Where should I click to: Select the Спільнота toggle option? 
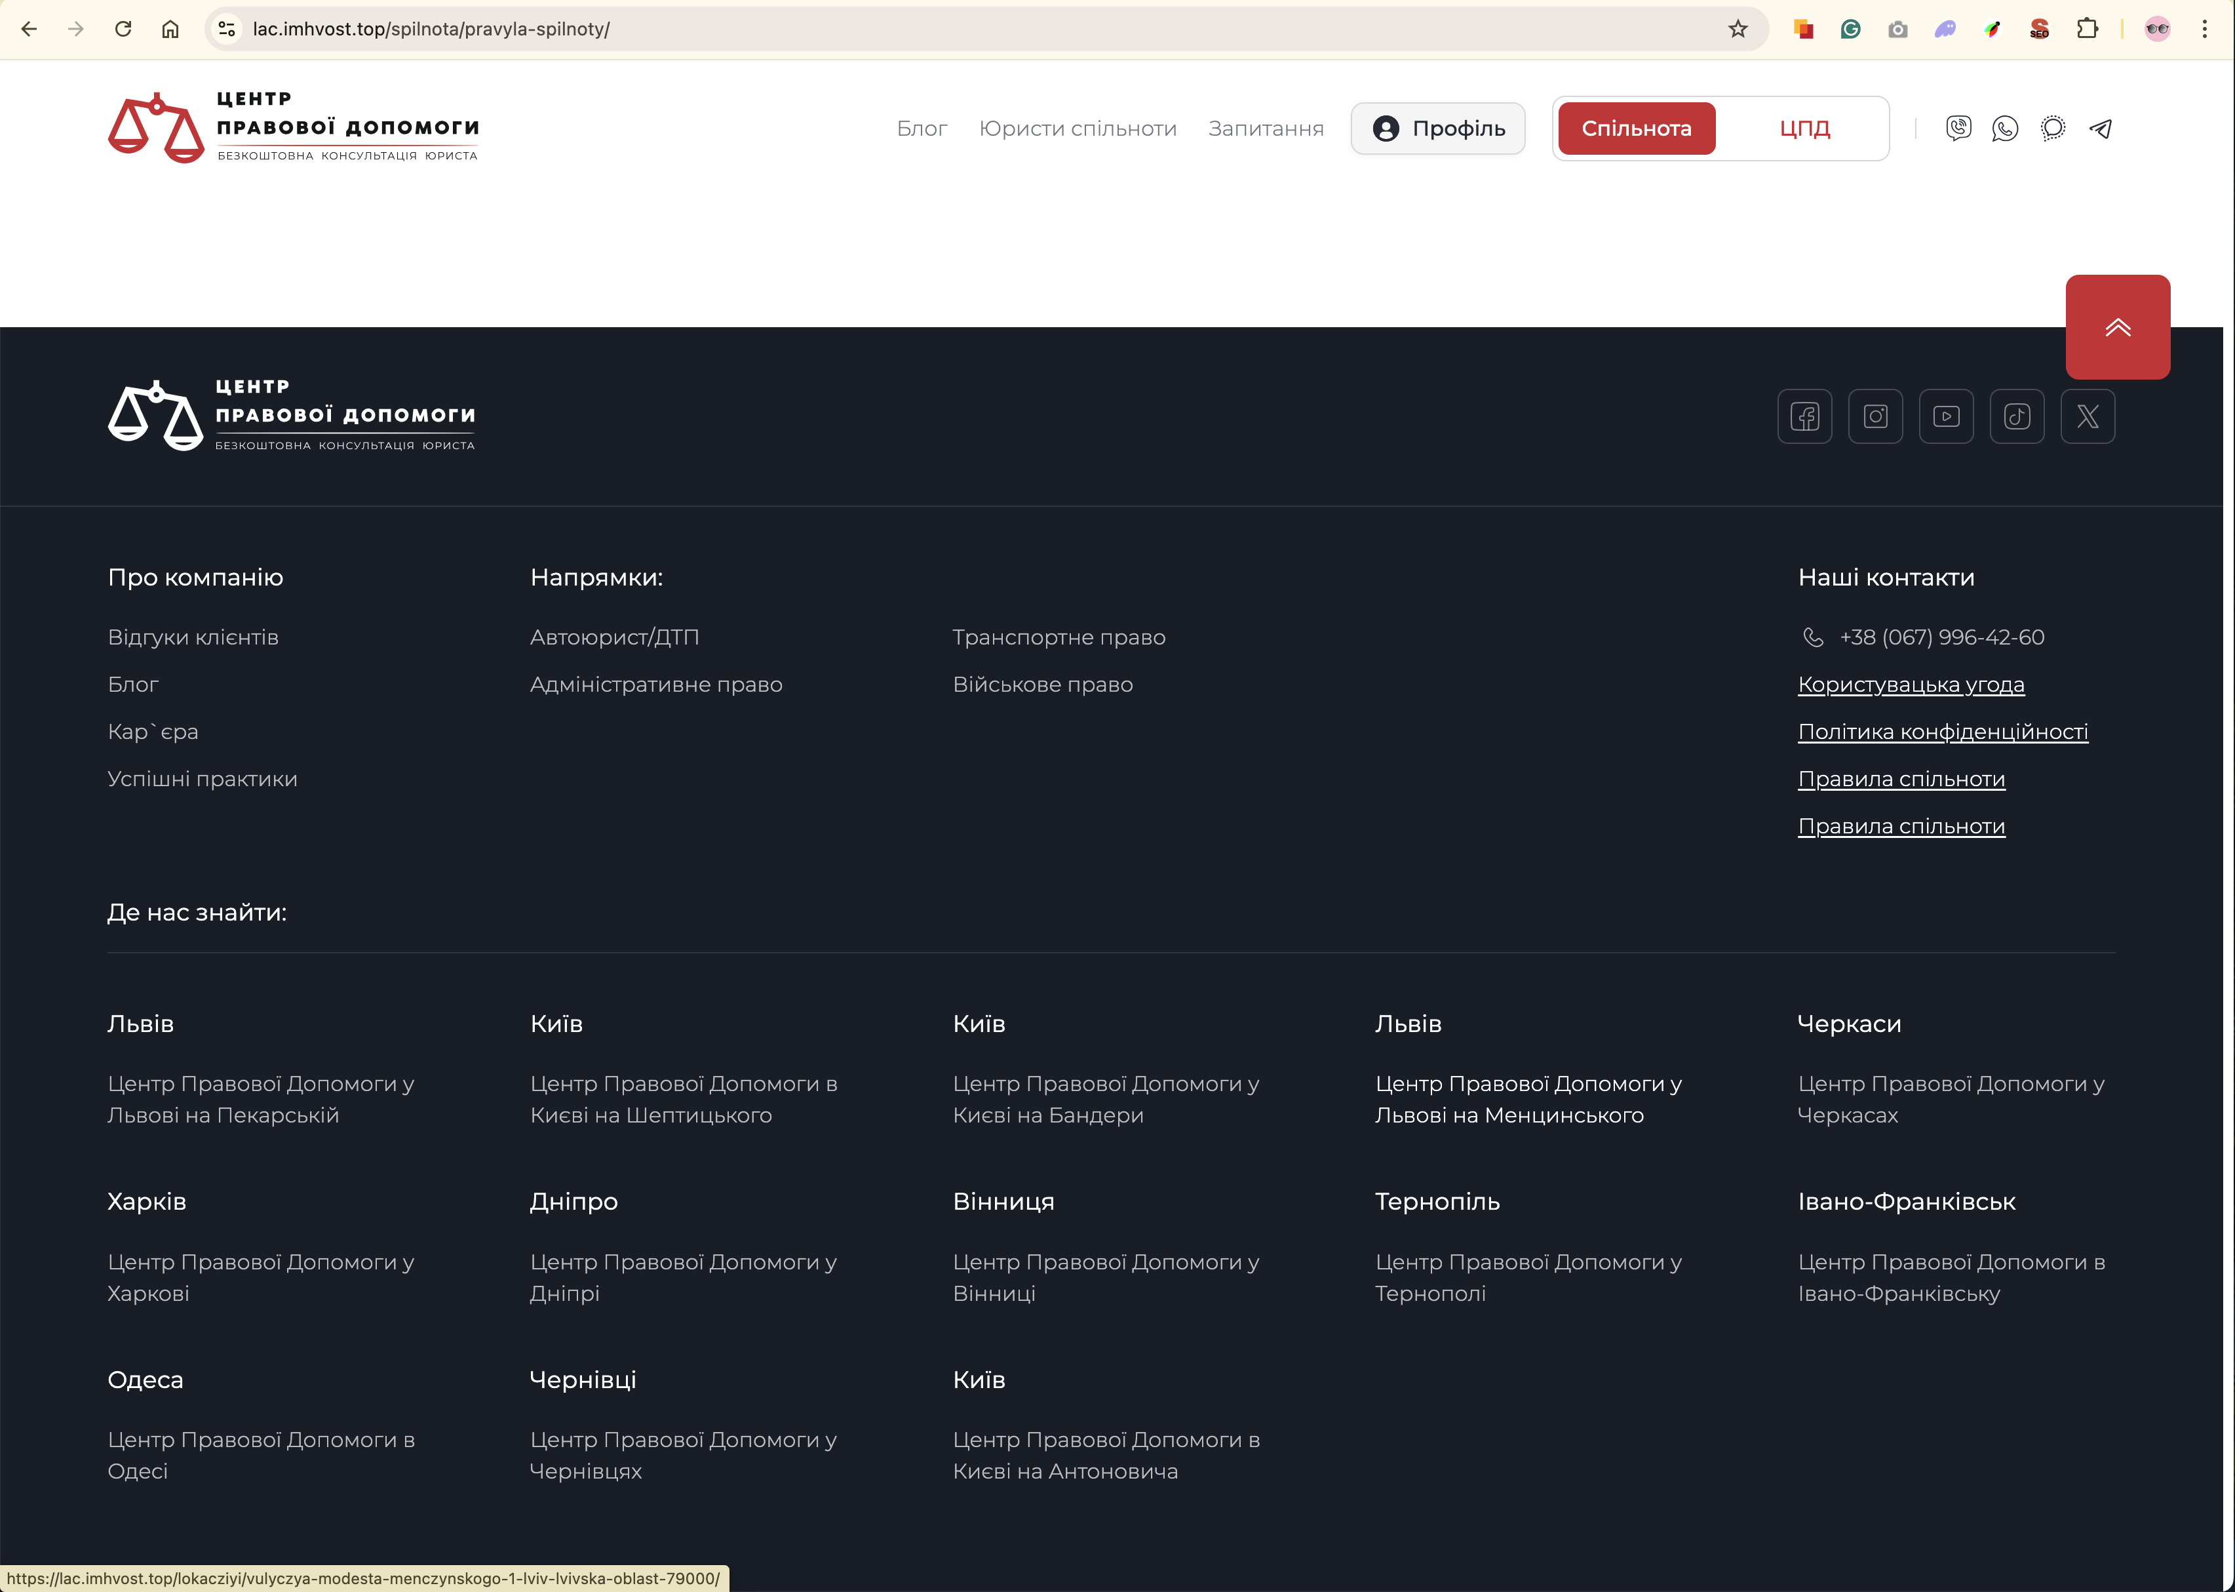(1635, 129)
